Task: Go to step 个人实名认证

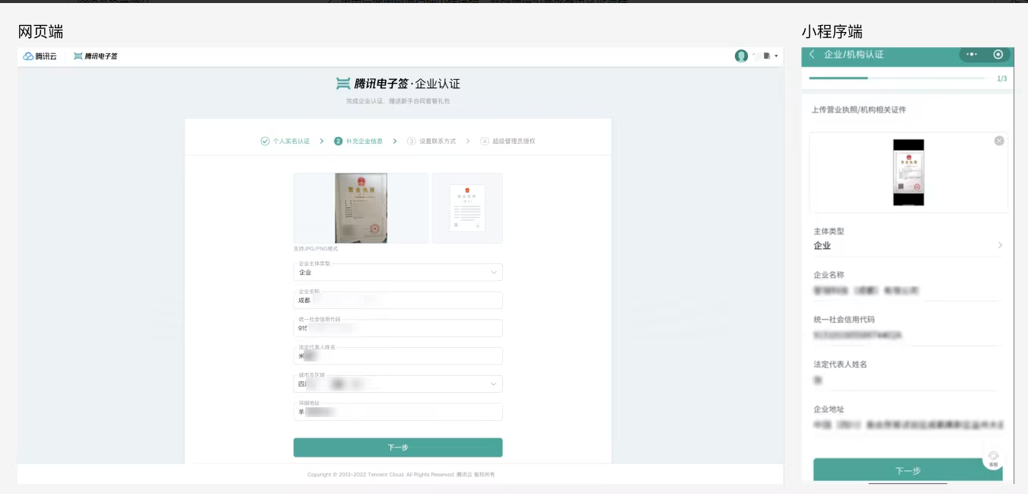Action: tap(285, 141)
